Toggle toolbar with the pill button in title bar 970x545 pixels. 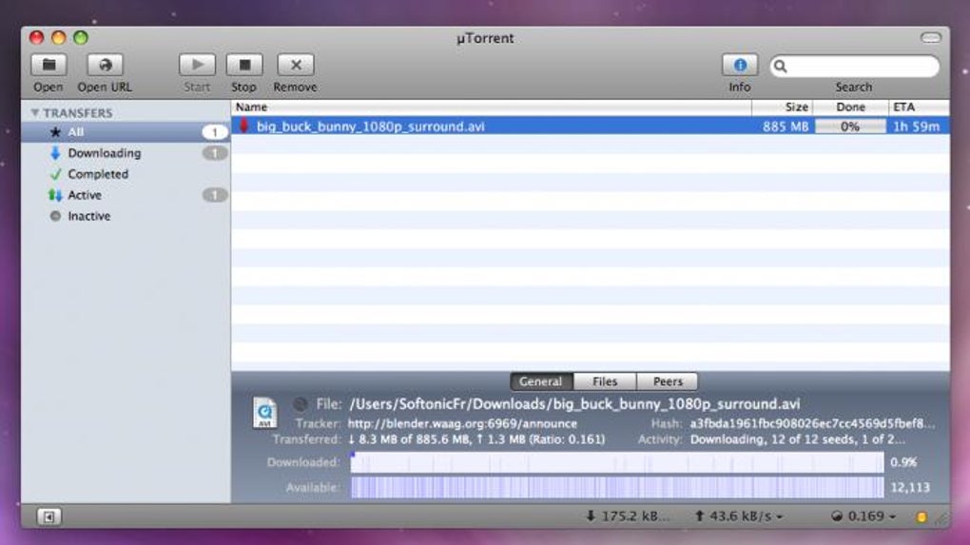coord(931,38)
